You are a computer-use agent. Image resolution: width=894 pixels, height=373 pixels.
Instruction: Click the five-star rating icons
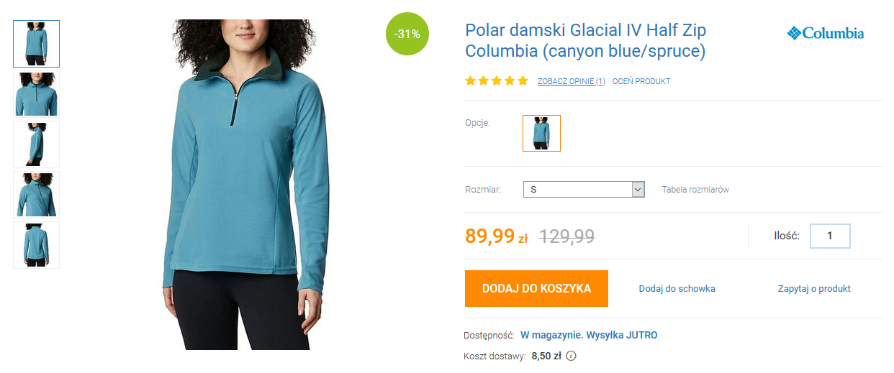point(497,81)
